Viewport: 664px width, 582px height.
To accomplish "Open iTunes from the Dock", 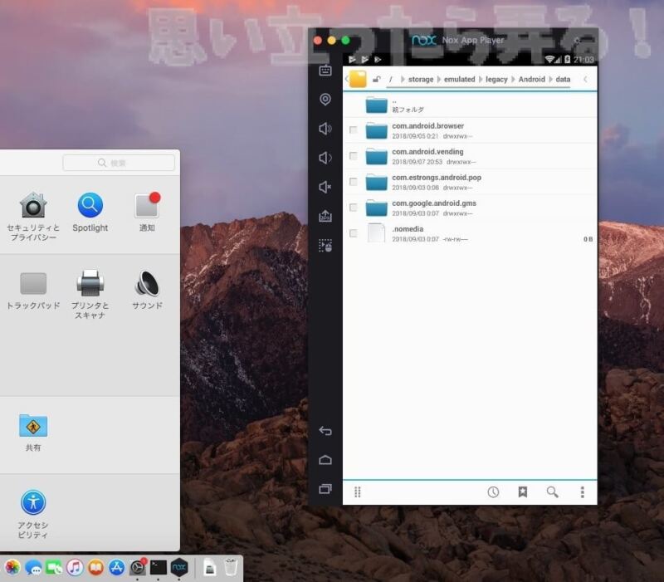I will [x=75, y=568].
